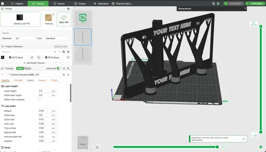
Task: Open the layers icon at bottom right
Action: (261, 147)
